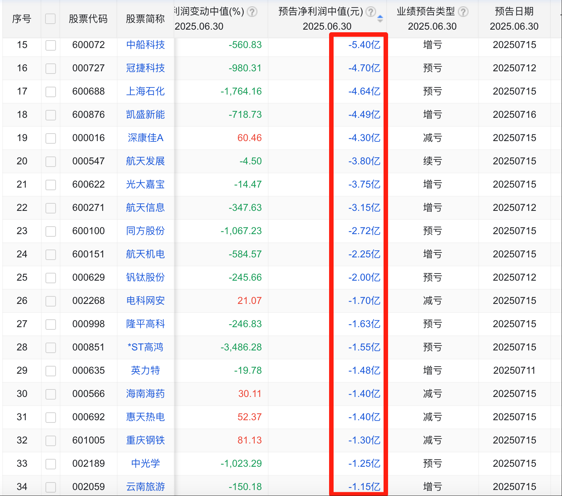Screen dimensions: 562x496
Task: Open stock link 电科网安
Action: click(x=145, y=301)
